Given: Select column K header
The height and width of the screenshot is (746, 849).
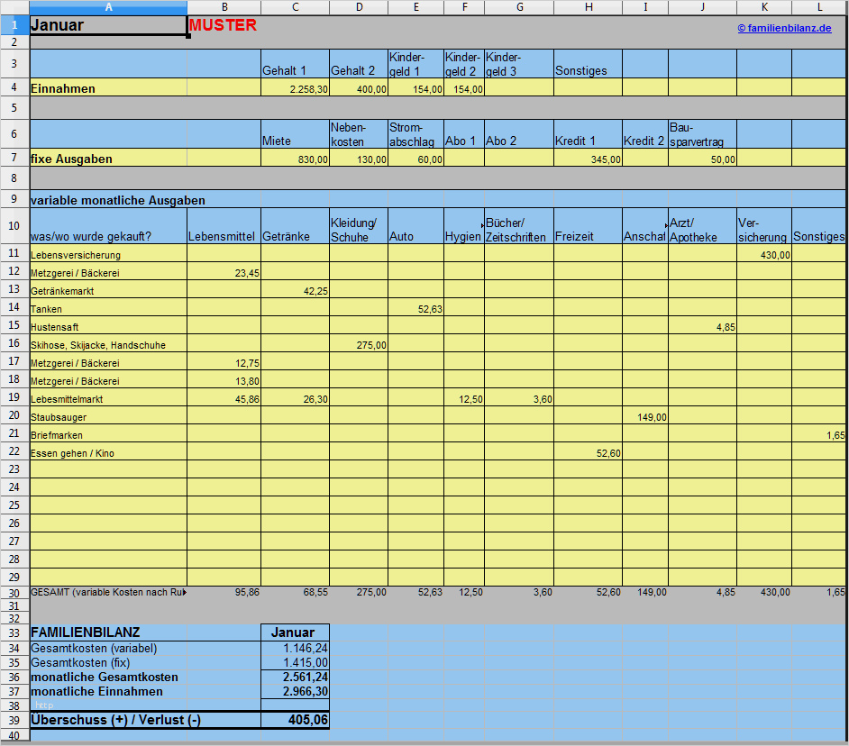Looking at the screenshot, I should tap(764, 7).
